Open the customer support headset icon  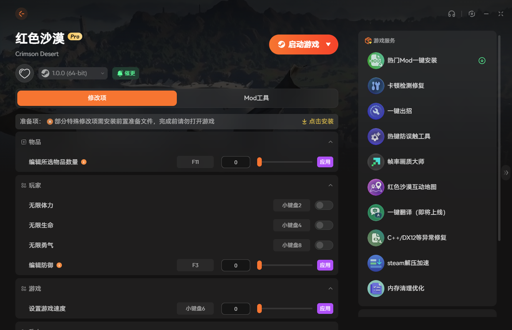point(451,14)
